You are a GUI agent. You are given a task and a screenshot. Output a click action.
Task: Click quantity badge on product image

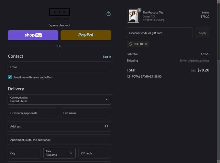tap(139, 10)
